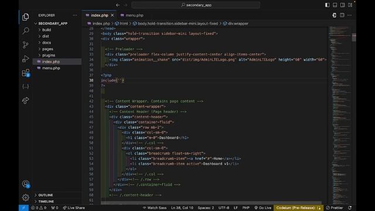375x211 pixels.
Task: Split the editor to the right
Action: click(342, 15)
